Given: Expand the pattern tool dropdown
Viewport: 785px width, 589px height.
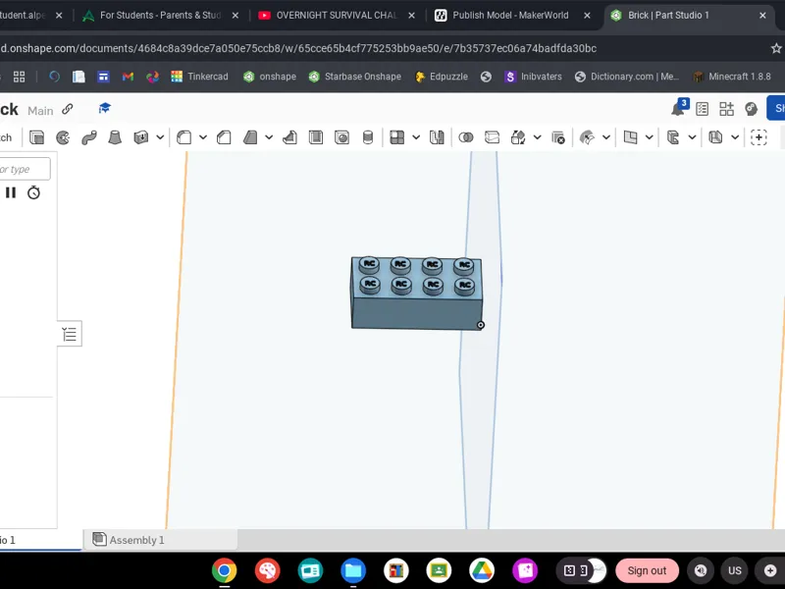Looking at the screenshot, I should [x=416, y=137].
